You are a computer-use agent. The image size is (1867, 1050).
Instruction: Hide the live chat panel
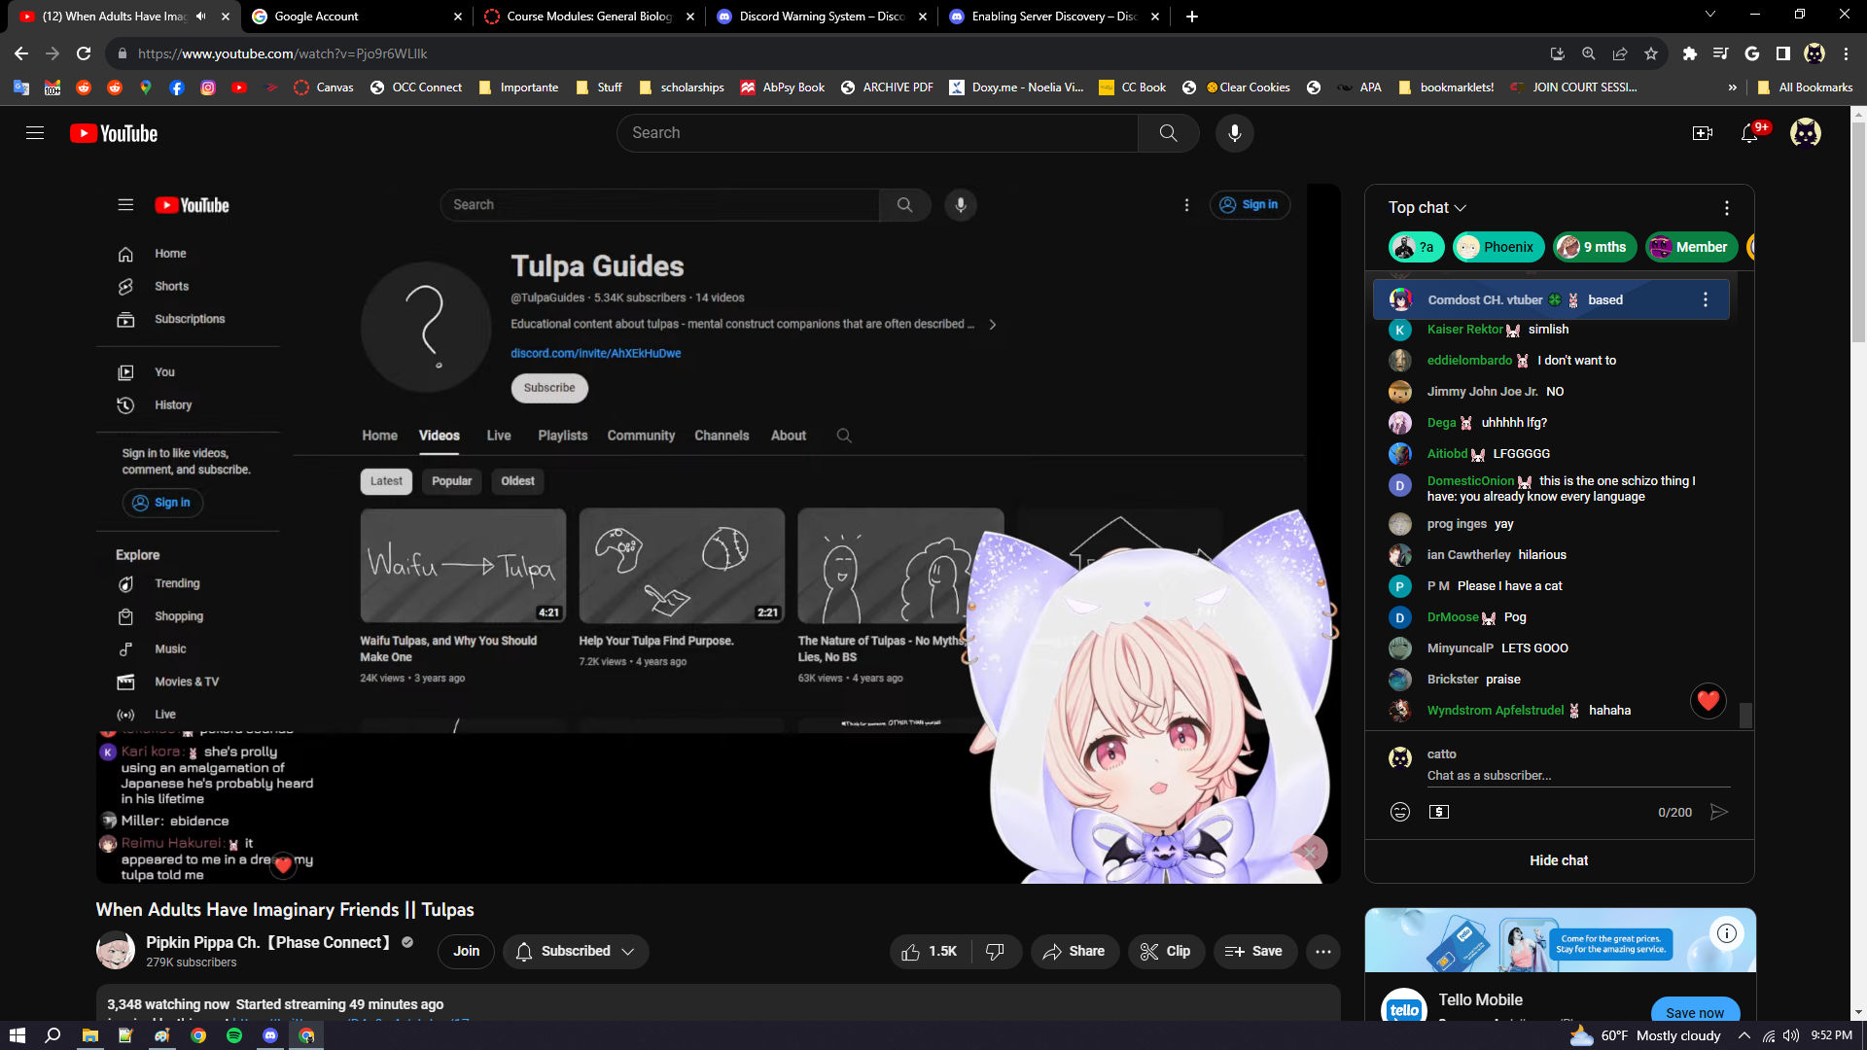pyautogui.click(x=1559, y=860)
